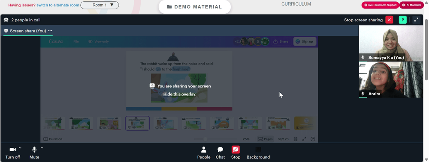Select page 94 thumbnail
429x162 pixels.
(278, 123)
